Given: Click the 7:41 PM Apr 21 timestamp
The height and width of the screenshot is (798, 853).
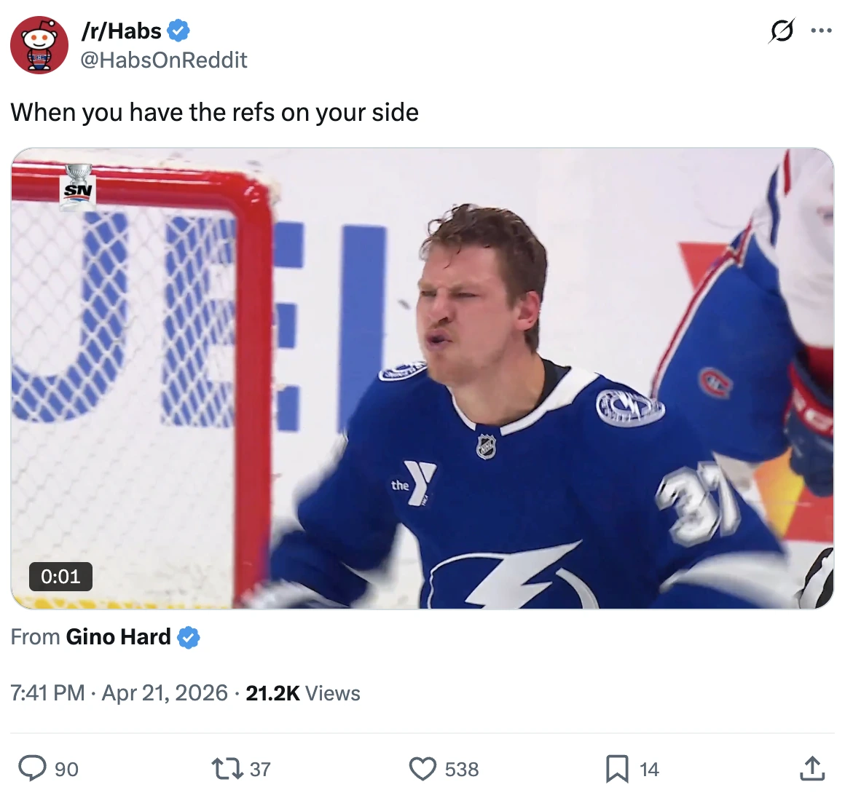Looking at the screenshot, I should click(x=119, y=692).
